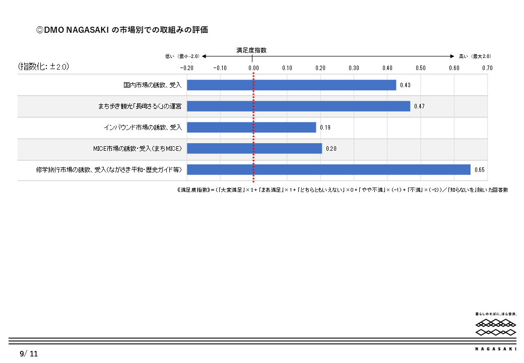Click the slide title starting with ◎DMO NAGASAKI
524x363 pixels.
point(122,30)
